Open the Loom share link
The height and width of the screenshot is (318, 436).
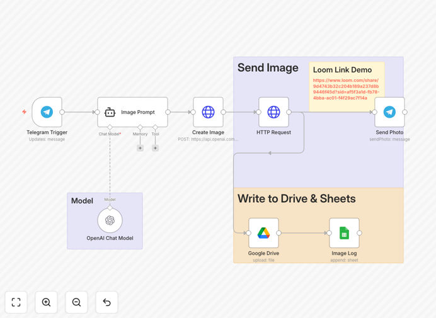click(346, 89)
